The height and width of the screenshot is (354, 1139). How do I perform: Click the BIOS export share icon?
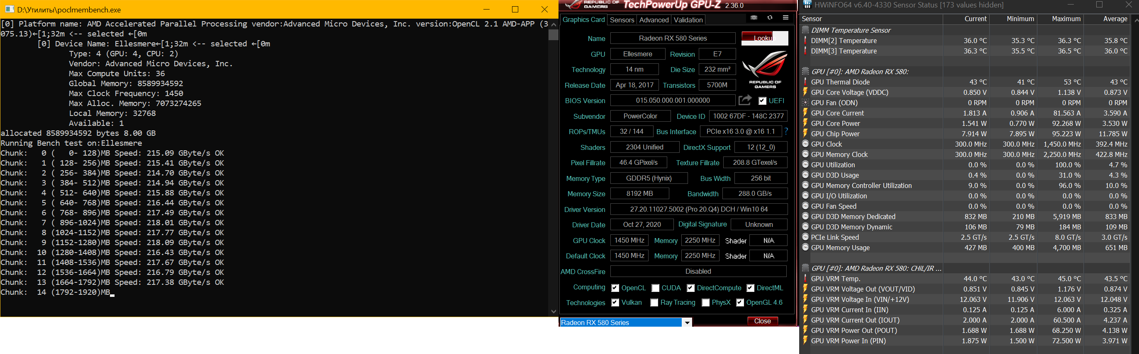[x=745, y=100]
